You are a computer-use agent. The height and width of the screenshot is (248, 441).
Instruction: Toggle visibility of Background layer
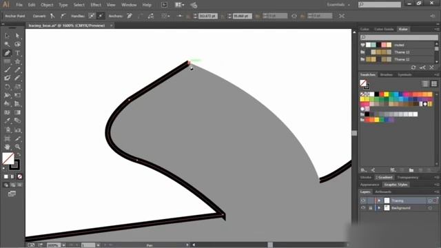point(363,208)
